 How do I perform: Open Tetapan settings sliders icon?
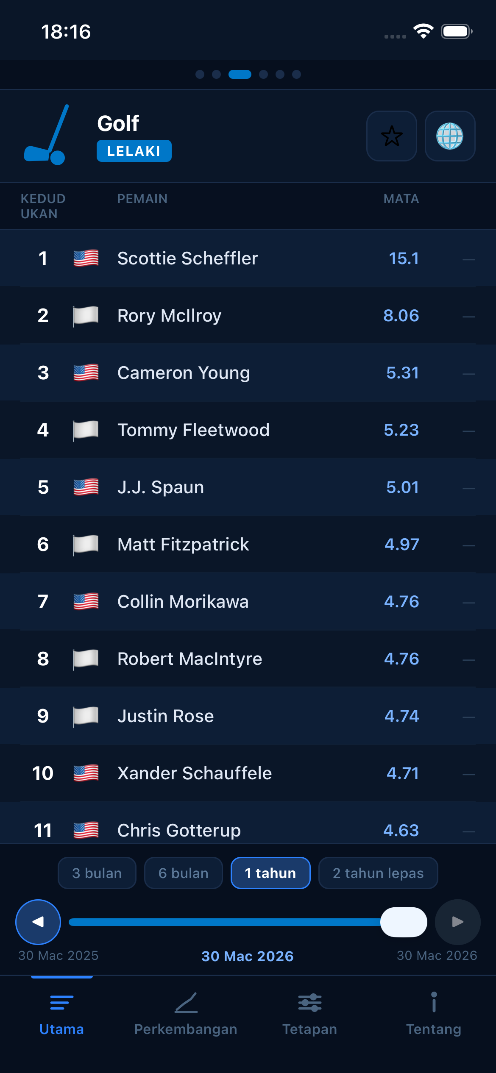click(309, 1004)
